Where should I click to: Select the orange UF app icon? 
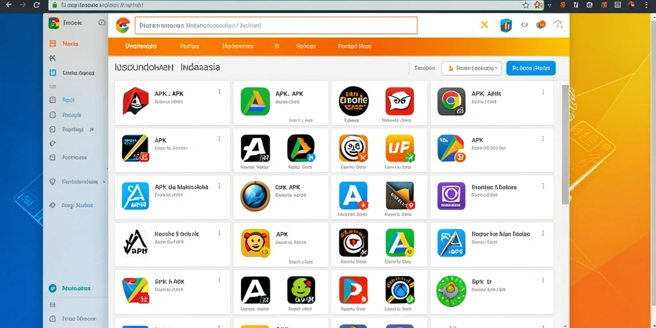[400, 148]
